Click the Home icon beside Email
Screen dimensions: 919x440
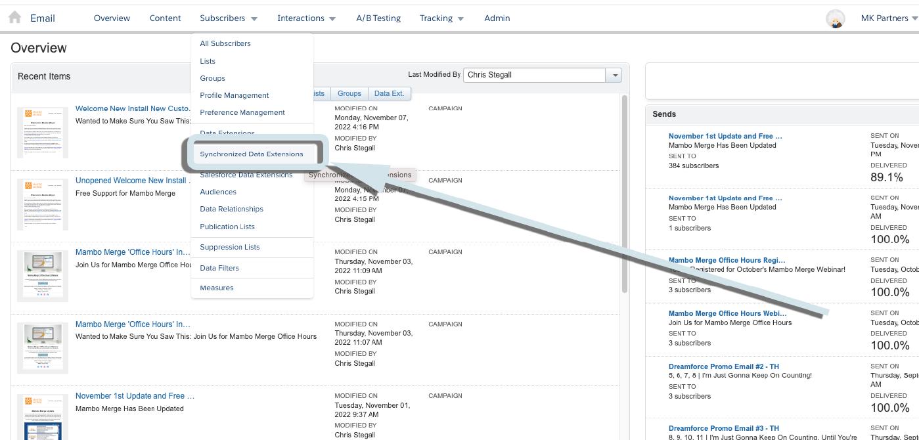[14, 18]
